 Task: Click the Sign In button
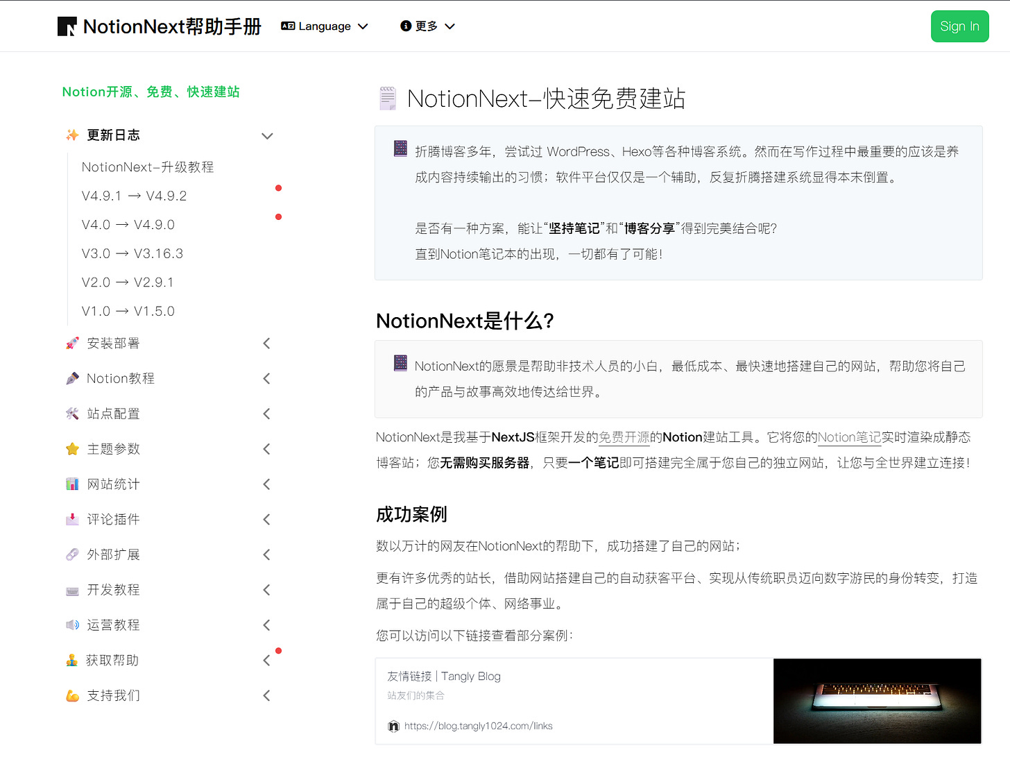959,26
